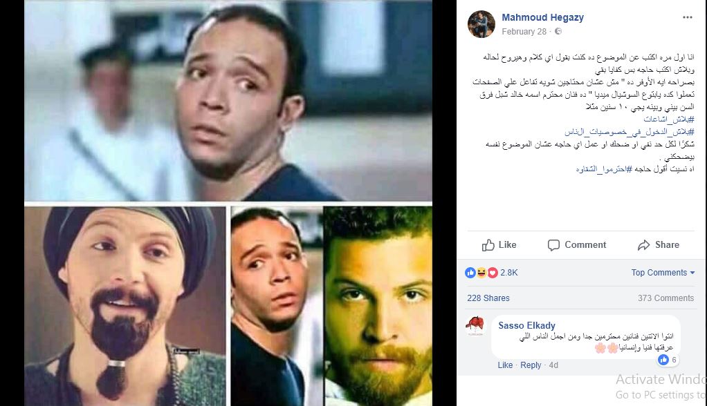Open Sasso Elkady's avatar picture
The height and width of the screenshot is (406, 707).
[475, 326]
